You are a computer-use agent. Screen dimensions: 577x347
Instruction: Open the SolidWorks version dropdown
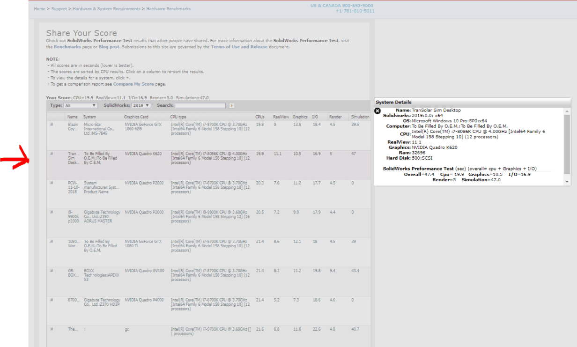(x=141, y=106)
